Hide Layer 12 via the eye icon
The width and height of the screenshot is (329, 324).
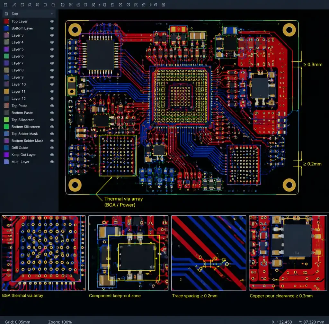pyautogui.click(x=52, y=99)
